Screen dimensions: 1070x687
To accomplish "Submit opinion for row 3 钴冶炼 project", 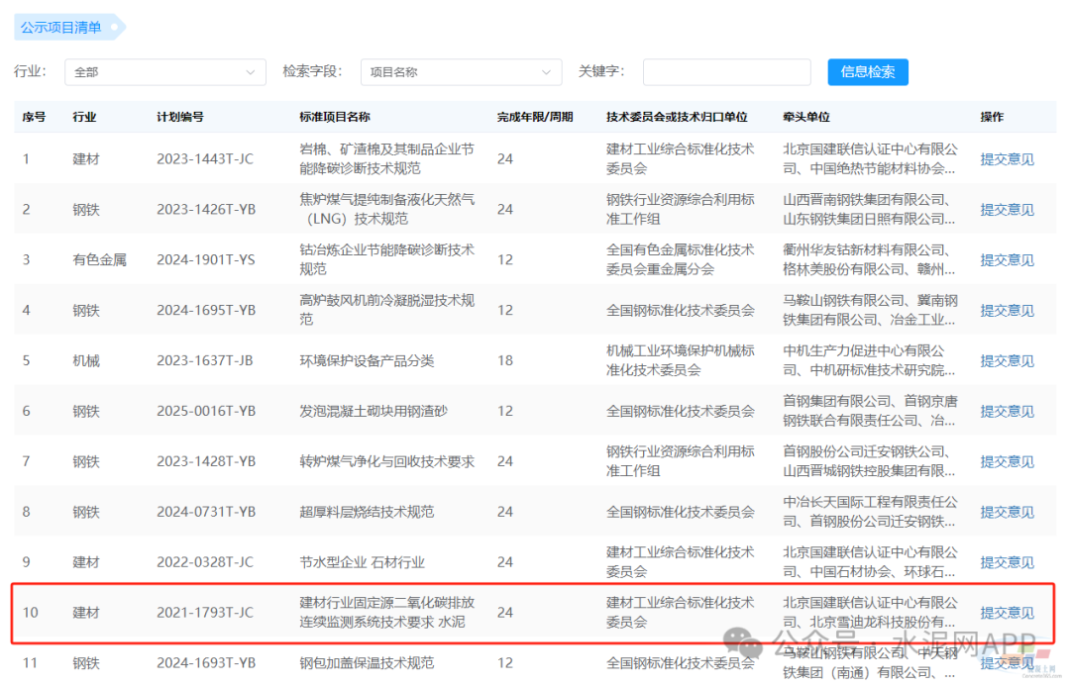I will click(1007, 260).
